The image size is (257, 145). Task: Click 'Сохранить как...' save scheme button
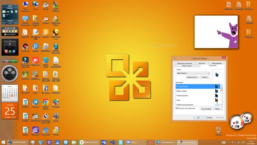(x=192, y=77)
